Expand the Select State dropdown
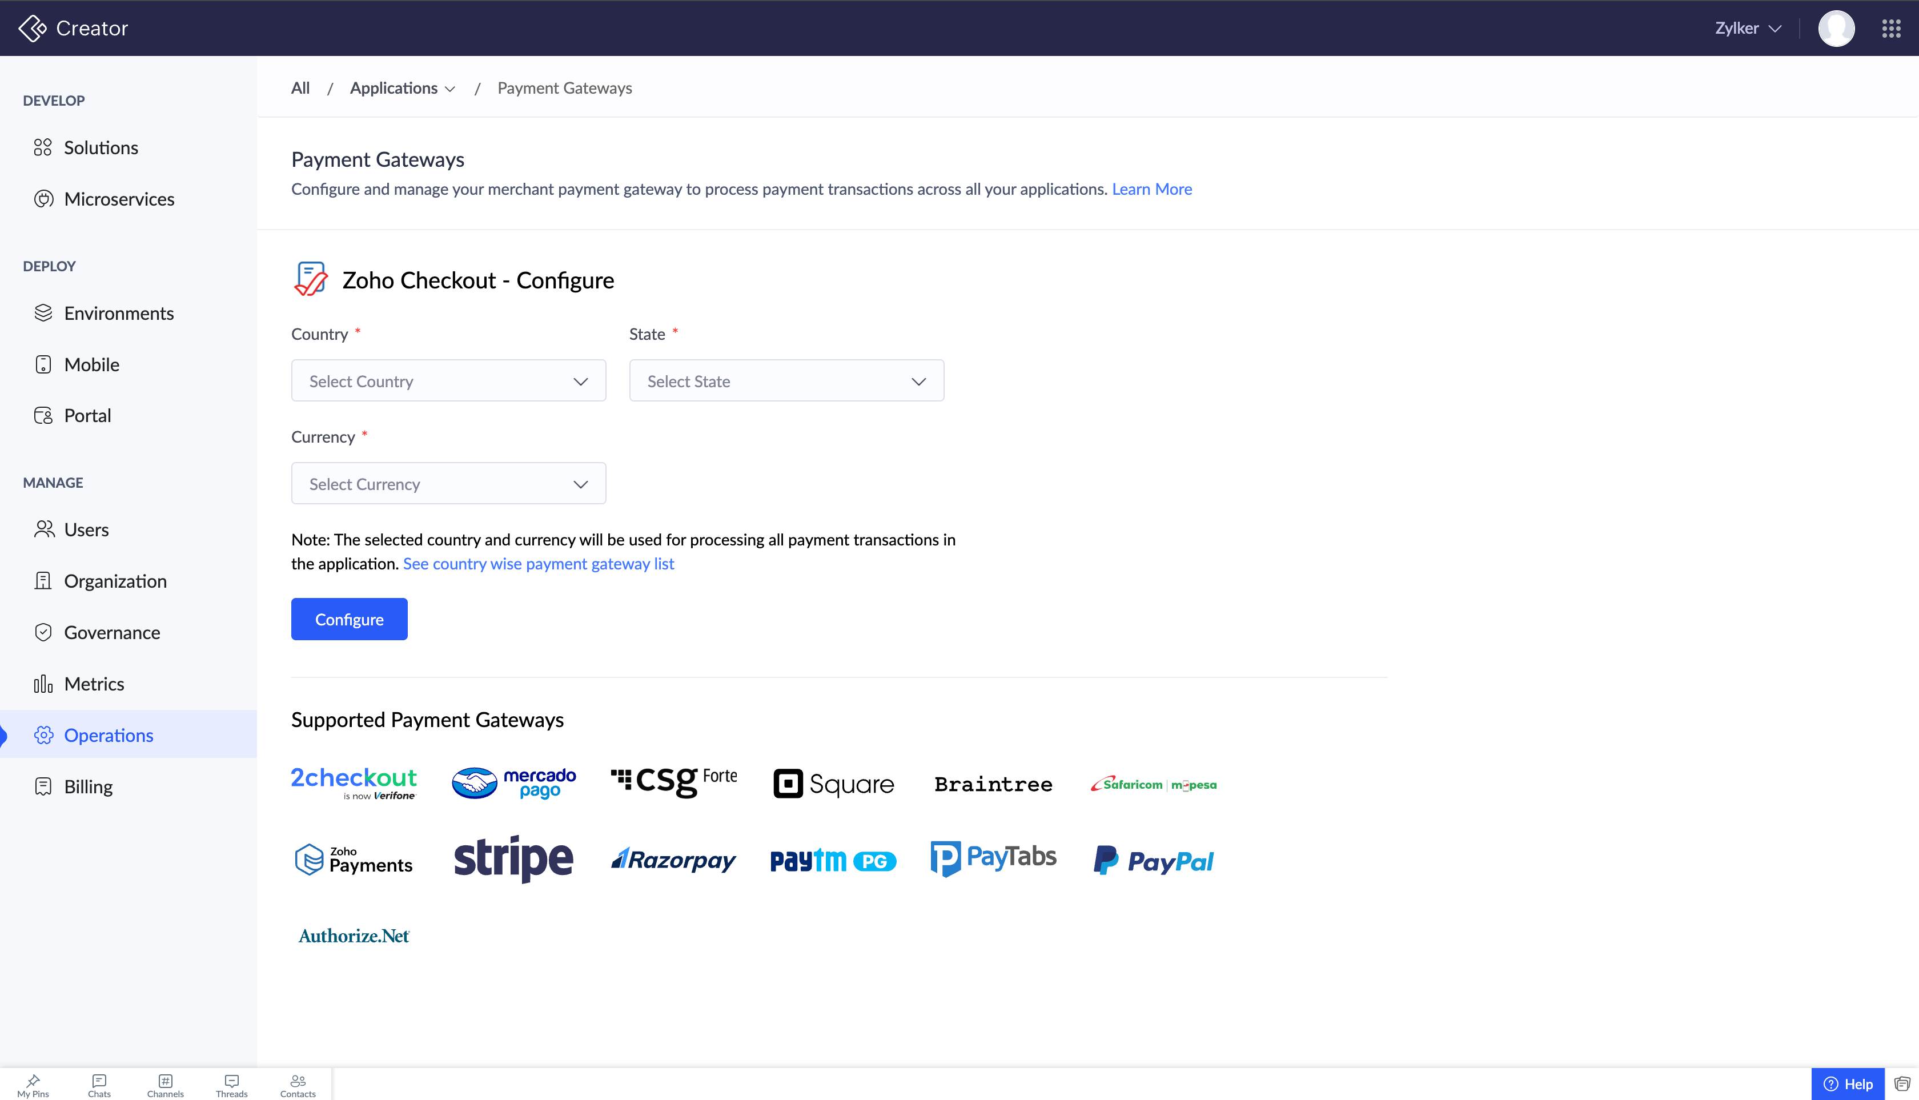Viewport: 1919px width, 1100px height. coord(786,381)
